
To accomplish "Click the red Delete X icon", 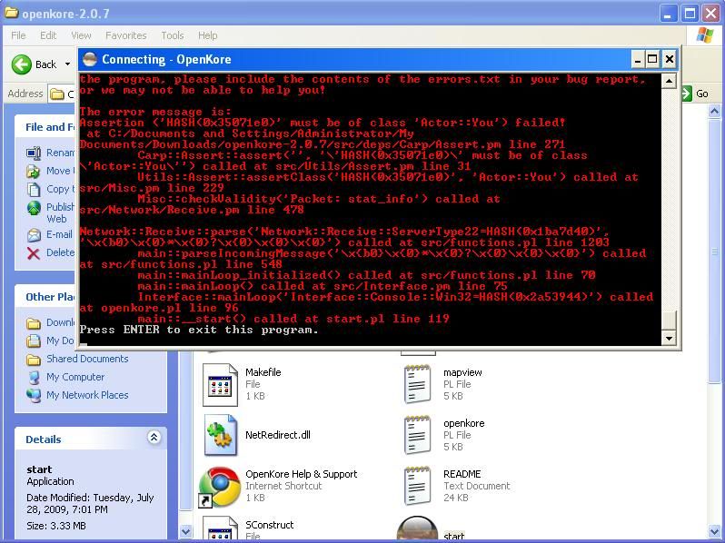I will 34,252.
